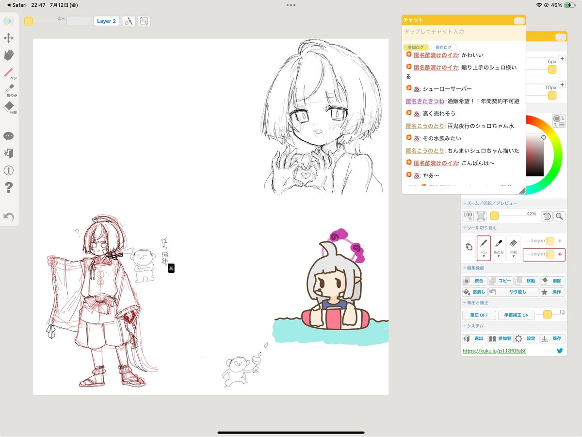Open the color wheel icon in left toolbar
The image size is (582, 437).
point(9,21)
